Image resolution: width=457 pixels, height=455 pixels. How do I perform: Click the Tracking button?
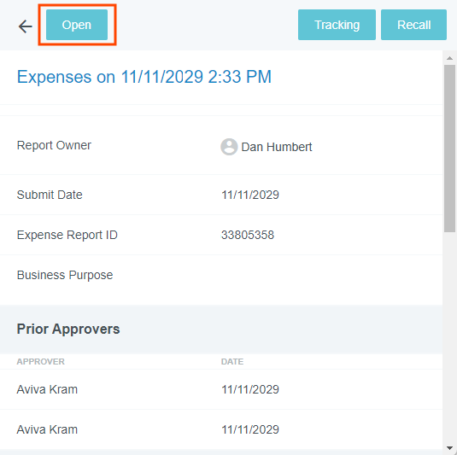click(337, 25)
